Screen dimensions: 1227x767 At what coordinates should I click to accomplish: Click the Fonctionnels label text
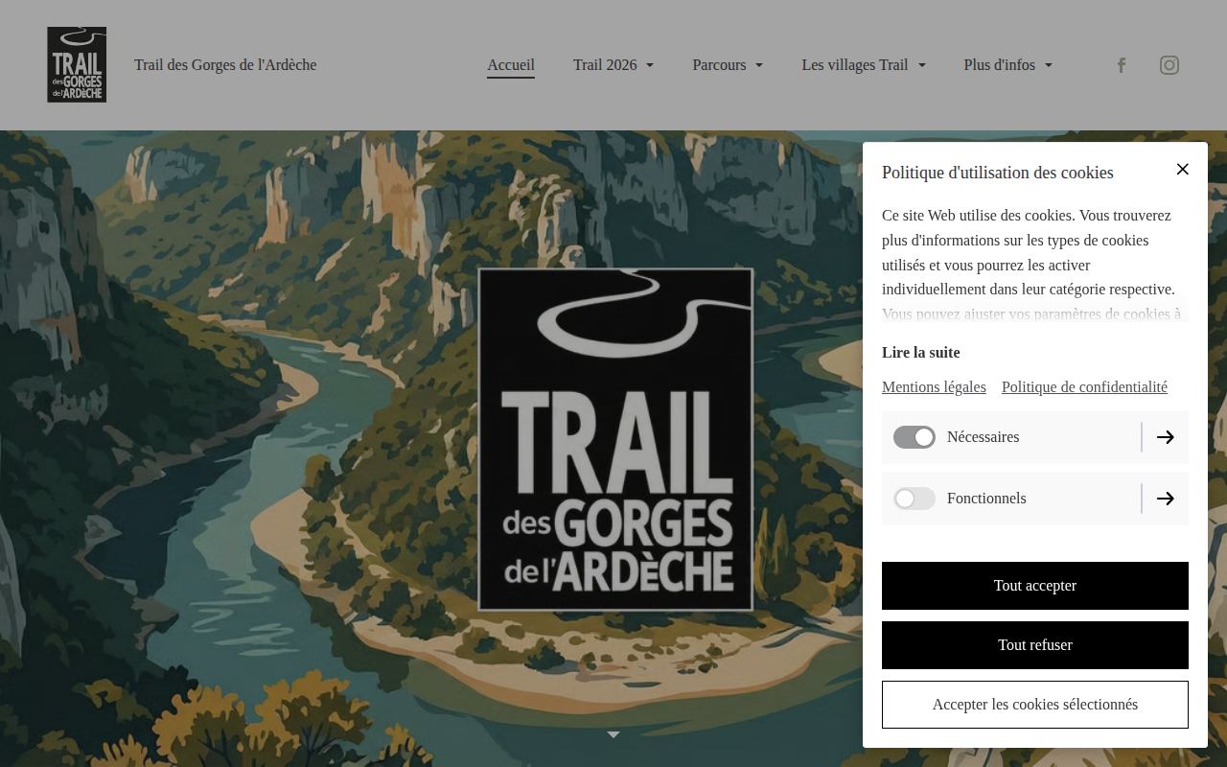(986, 499)
